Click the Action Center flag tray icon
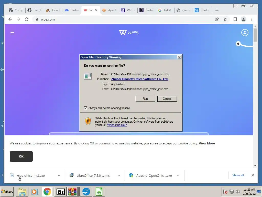 point(225,191)
